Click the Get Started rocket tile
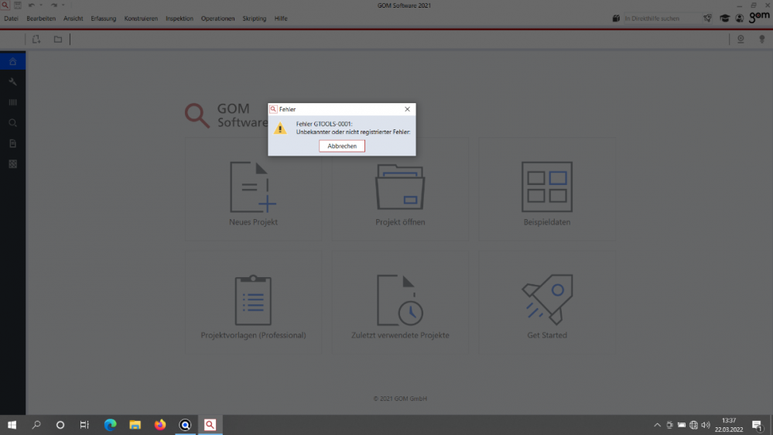This screenshot has width=773, height=435. 547,302
